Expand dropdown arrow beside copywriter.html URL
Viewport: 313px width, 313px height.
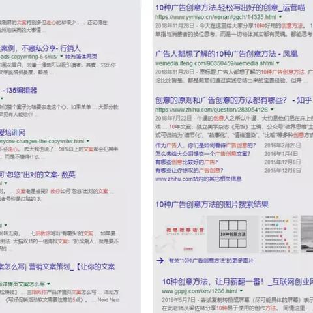(x=88, y=141)
